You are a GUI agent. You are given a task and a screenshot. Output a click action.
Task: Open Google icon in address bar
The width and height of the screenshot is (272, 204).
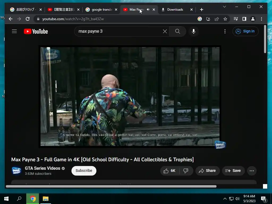[200, 19]
